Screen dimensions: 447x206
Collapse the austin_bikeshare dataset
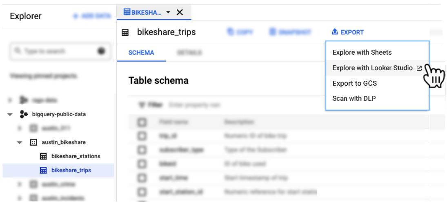pyautogui.click(x=20, y=143)
